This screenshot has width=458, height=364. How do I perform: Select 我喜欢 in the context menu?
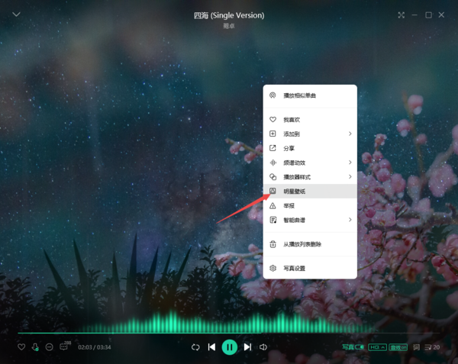click(x=310, y=119)
